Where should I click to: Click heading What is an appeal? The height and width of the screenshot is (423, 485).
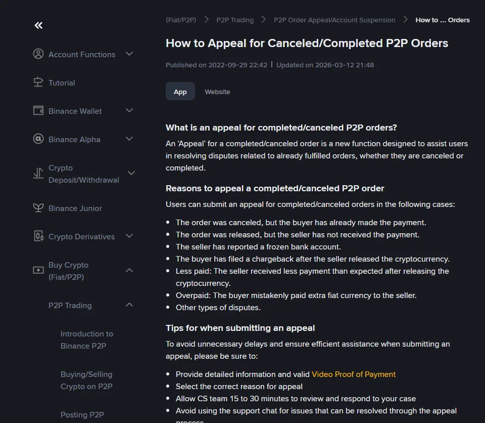(281, 128)
